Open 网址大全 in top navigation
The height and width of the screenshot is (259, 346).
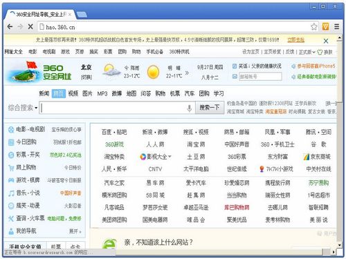14,52
